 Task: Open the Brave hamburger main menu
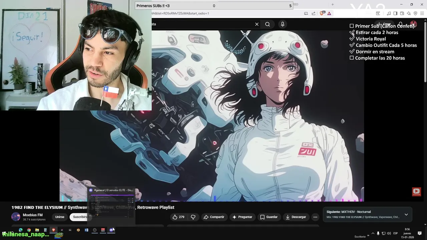422,13
